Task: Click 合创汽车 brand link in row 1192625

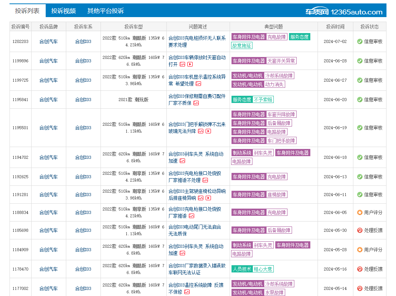Action: [x=48, y=177]
